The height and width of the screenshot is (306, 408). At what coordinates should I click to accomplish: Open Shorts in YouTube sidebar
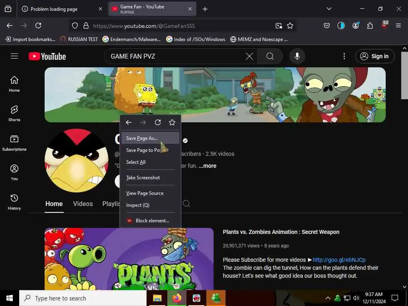14,114
